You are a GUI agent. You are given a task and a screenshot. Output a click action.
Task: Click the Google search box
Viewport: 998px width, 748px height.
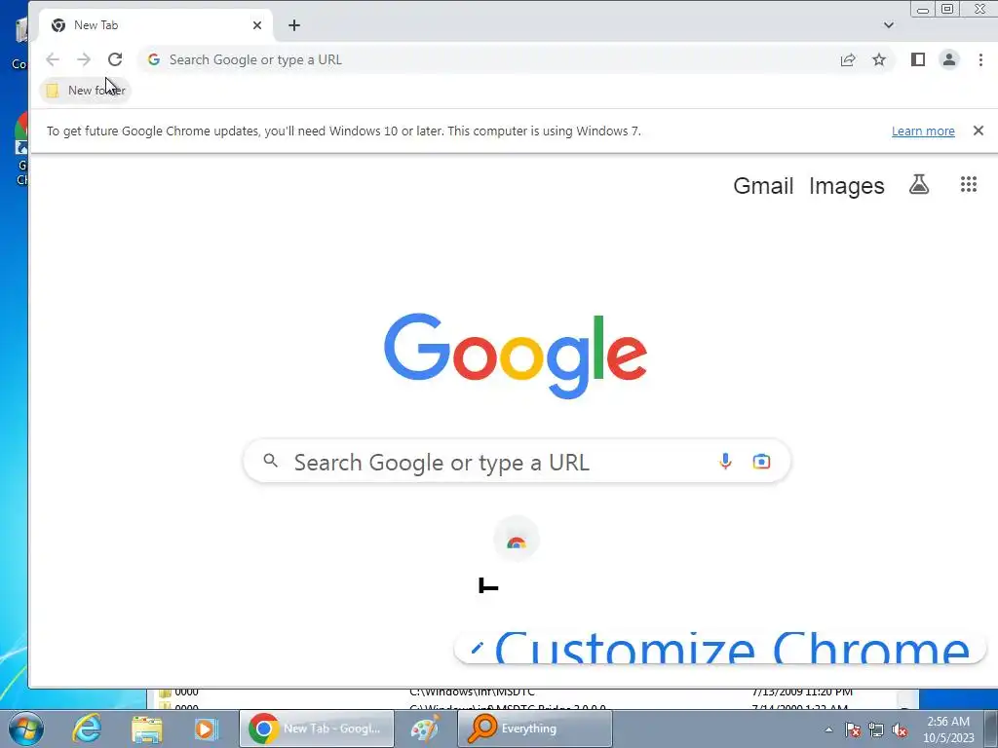[x=517, y=461]
